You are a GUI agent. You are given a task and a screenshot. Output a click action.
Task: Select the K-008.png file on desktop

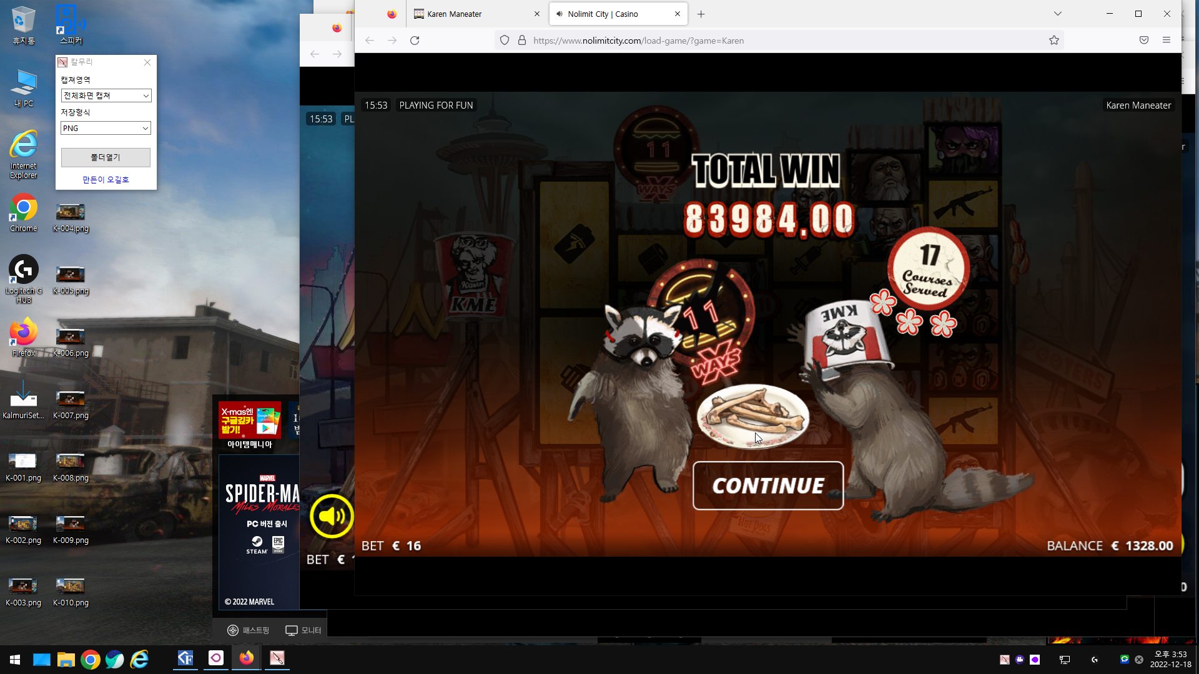click(x=71, y=467)
